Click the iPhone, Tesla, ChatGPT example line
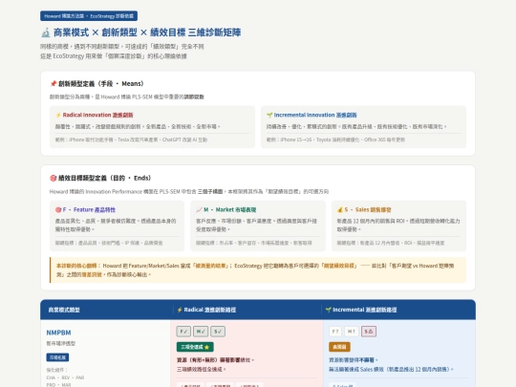The image size is (516, 387). [x=131, y=140]
